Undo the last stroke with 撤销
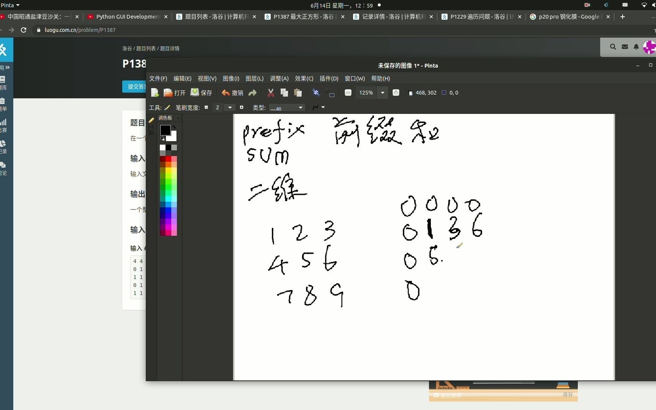 (232, 93)
